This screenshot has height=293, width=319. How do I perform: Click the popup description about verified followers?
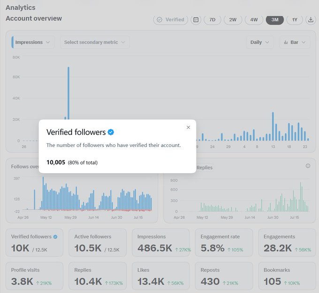114,145
